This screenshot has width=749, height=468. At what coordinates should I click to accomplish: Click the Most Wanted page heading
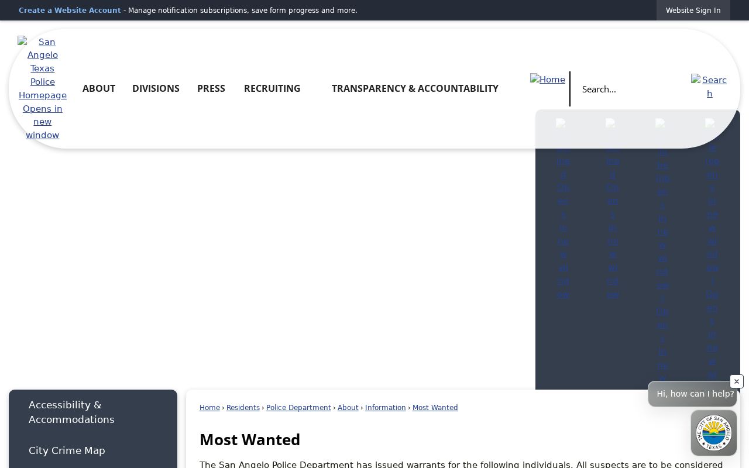[x=250, y=439]
